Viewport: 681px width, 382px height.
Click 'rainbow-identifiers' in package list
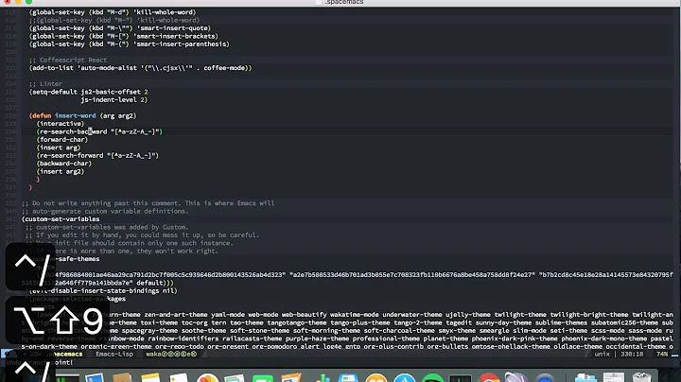[183, 339]
